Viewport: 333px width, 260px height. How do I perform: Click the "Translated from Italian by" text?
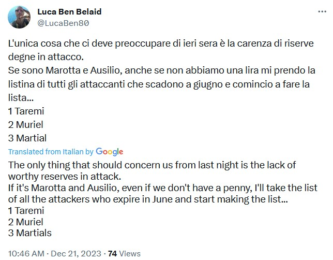pos(51,152)
